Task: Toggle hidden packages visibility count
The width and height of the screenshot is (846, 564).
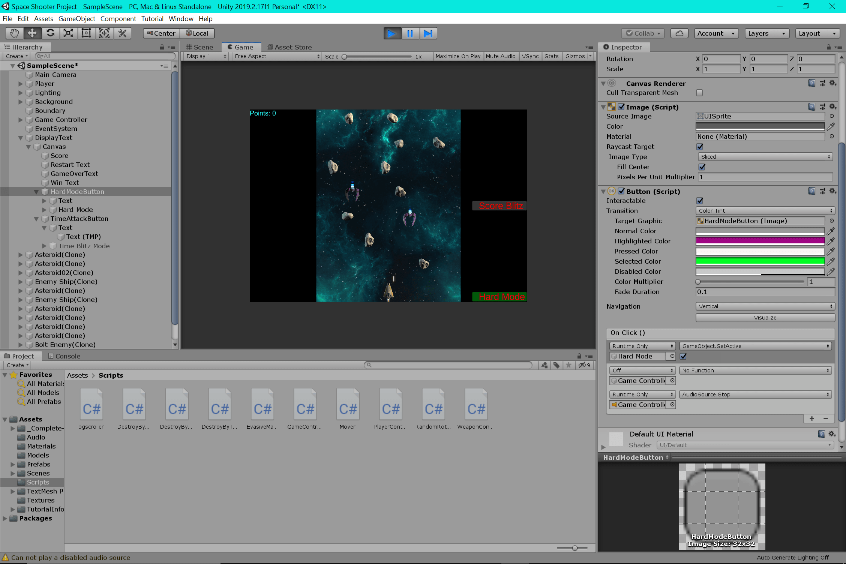Action: coord(585,365)
